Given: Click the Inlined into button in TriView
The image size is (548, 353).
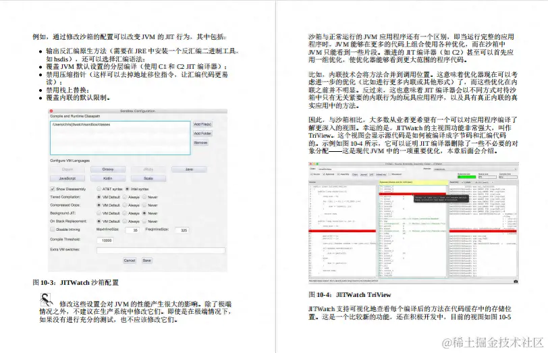Looking at the screenshot, I should (381, 174).
